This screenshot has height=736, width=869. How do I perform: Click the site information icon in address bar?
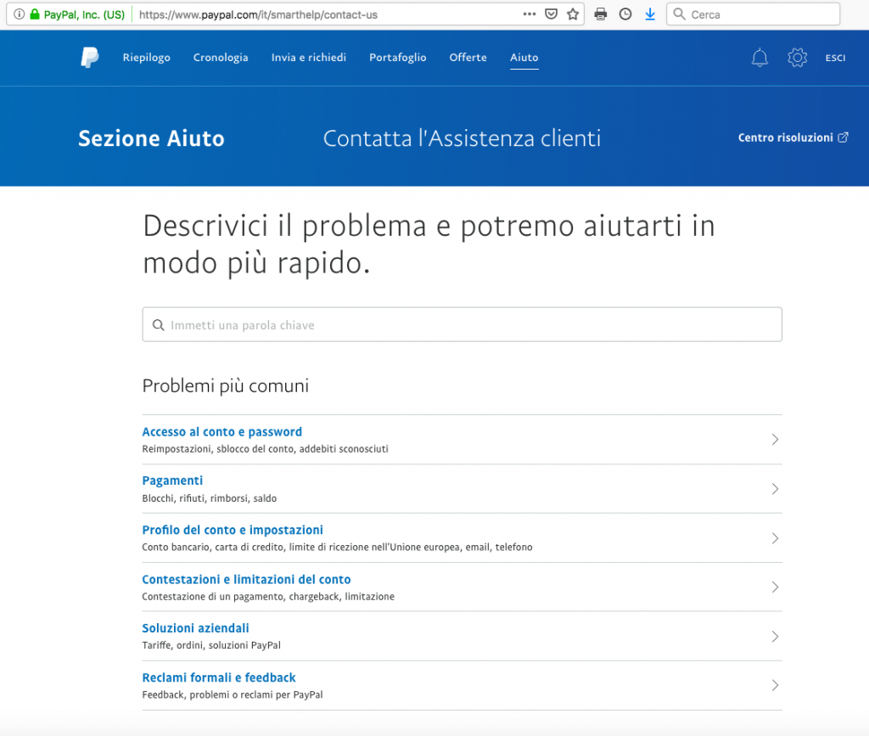(x=19, y=14)
